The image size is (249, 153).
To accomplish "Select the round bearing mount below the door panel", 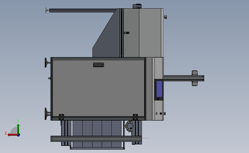I will (x=130, y=126).
